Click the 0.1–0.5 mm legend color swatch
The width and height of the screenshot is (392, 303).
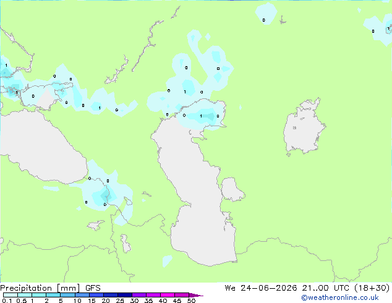11,295
